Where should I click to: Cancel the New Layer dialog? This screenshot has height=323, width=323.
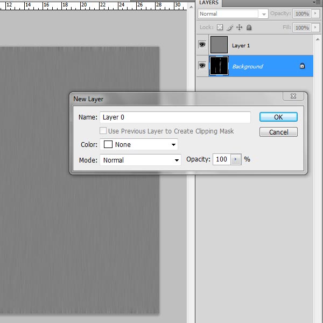pyautogui.click(x=278, y=132)
